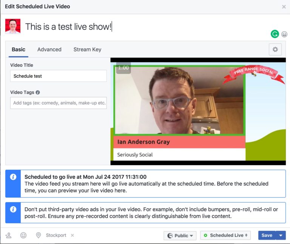Open the feeling/activity smiley icon

[x=23, y=235]
